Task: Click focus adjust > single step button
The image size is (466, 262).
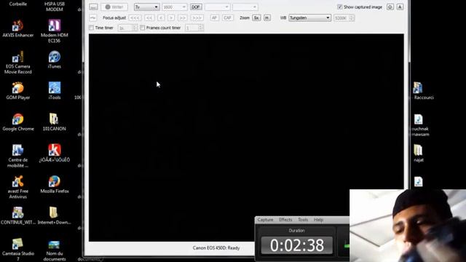Action: click(171, 17)
